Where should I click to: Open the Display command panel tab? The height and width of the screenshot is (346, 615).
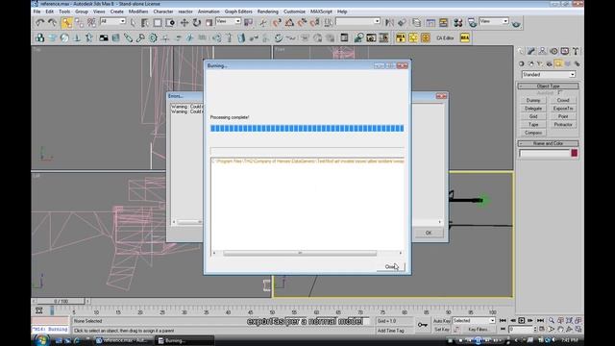[564, 51]
